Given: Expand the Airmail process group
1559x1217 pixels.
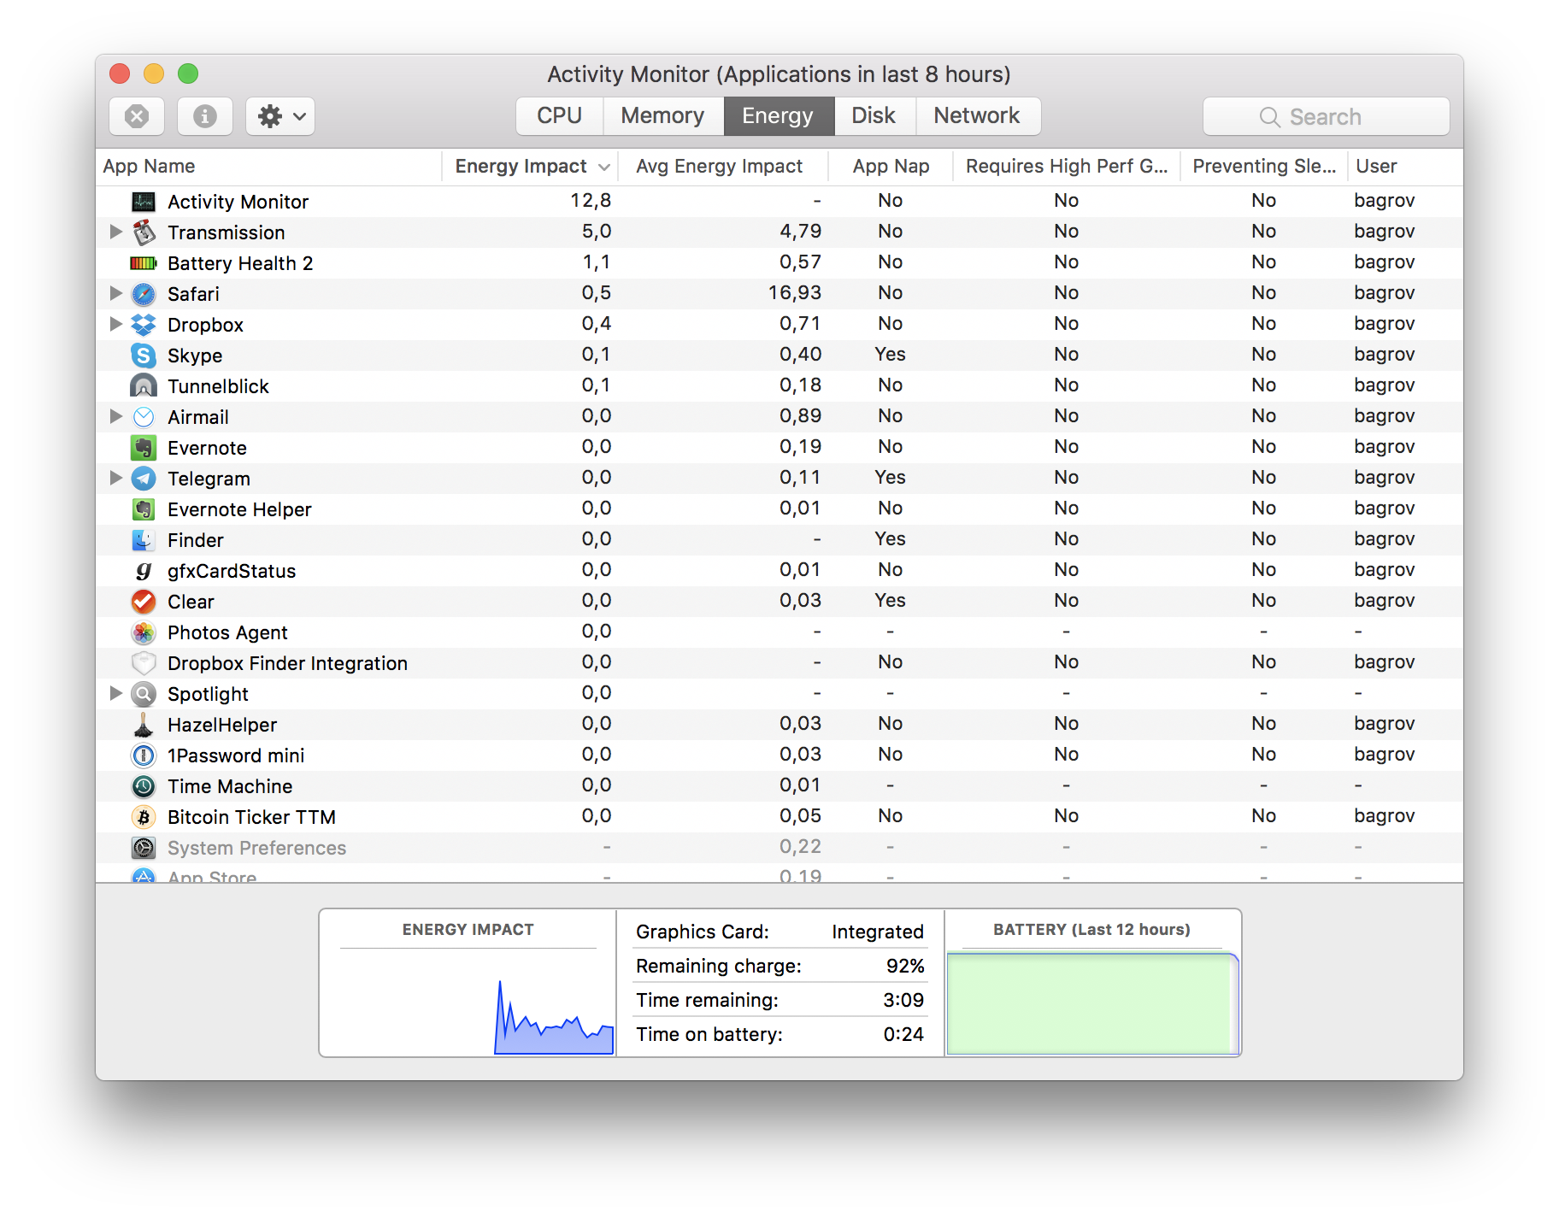Looking at the screenshot, I should coord(116,416).
